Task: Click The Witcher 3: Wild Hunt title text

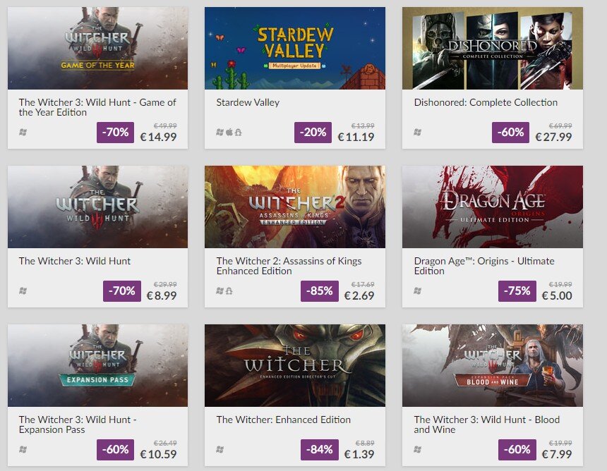Action: click(75, 261)
